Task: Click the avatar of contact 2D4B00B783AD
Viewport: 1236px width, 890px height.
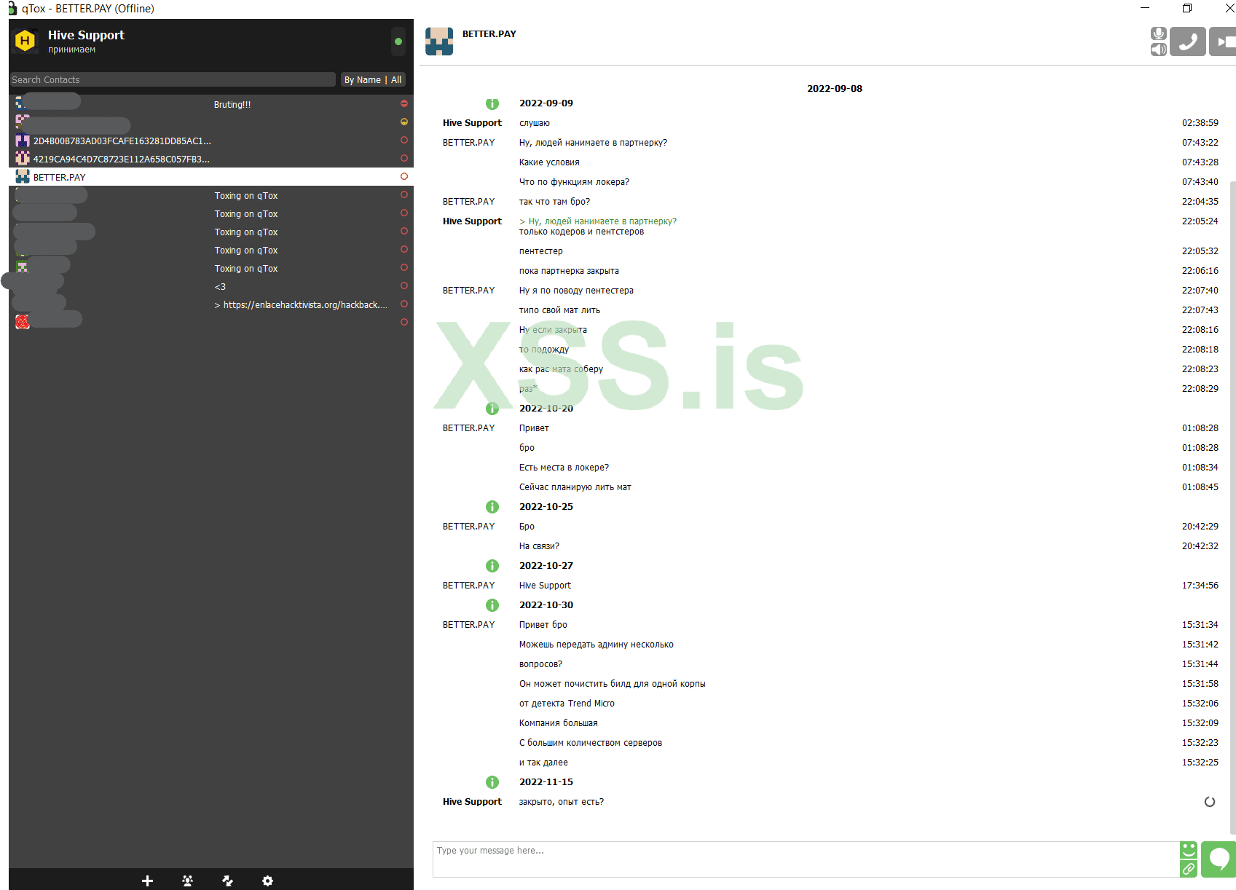Action: [23, 141]
